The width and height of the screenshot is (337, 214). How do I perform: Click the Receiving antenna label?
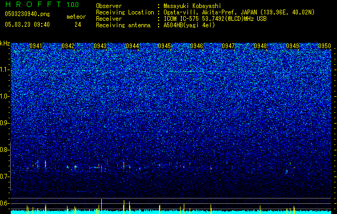tap(123, 25)
